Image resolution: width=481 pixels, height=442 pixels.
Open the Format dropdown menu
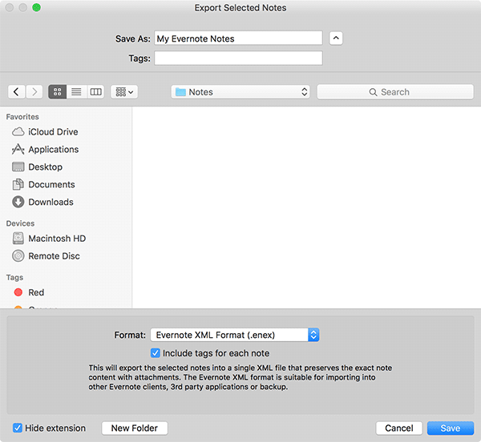(x=235, y=335)
